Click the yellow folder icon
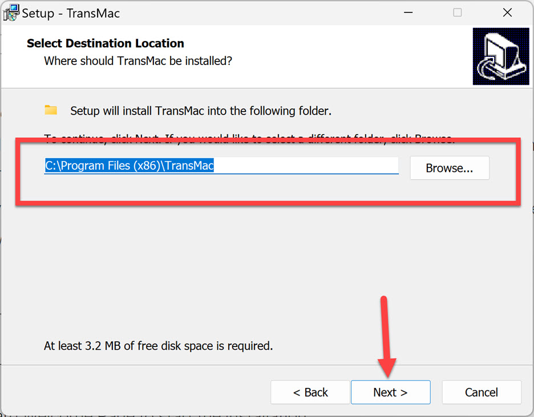 pyautogui.click(x=51, y=110)
